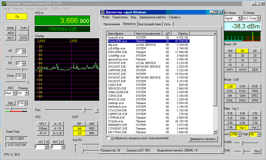Open the Файл menu in Task Manager
Image resolution: width=266 pixels, height=160 pixels.
click(x=106, y=17)
